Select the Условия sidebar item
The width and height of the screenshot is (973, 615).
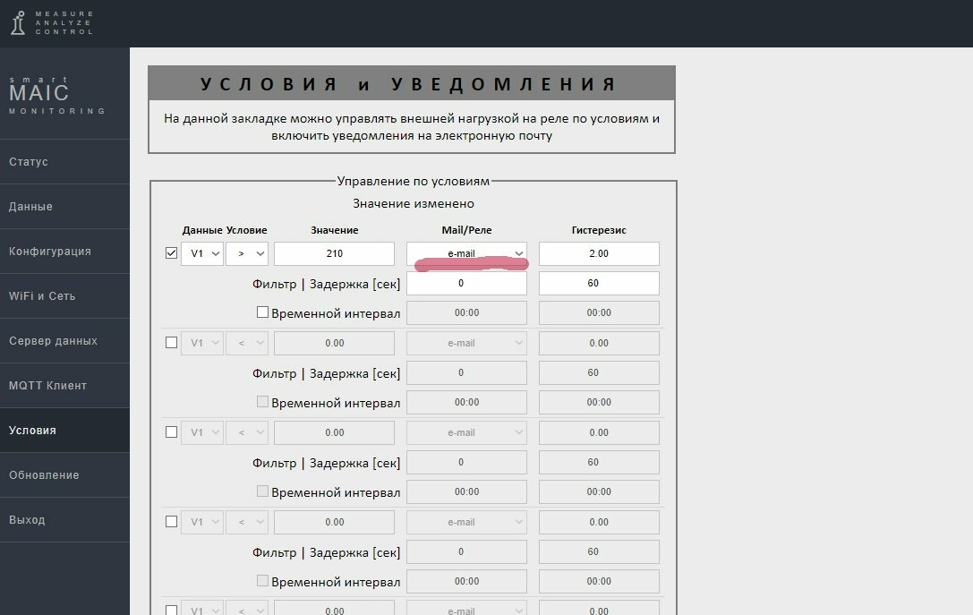(x=64, y=430)
